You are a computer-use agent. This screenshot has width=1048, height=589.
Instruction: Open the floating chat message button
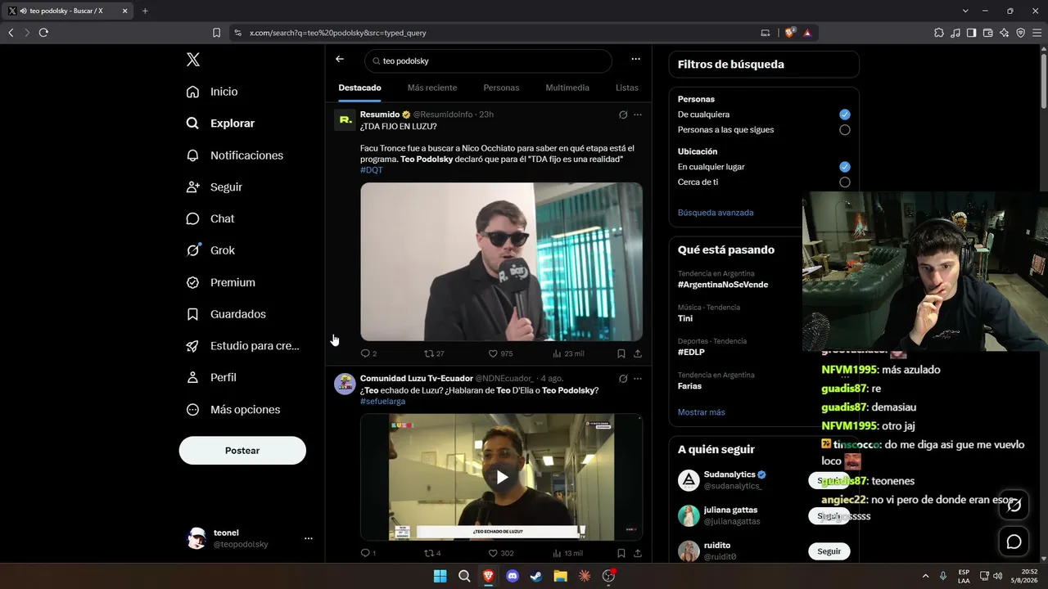coord(1014,542)
